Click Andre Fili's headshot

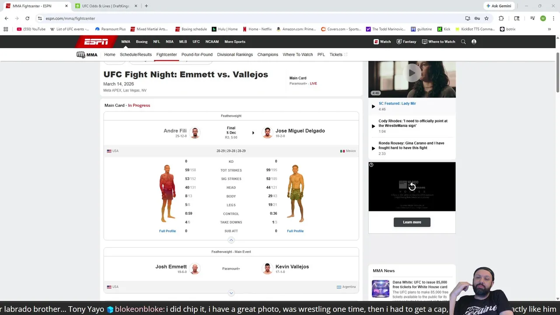(195, 133)
